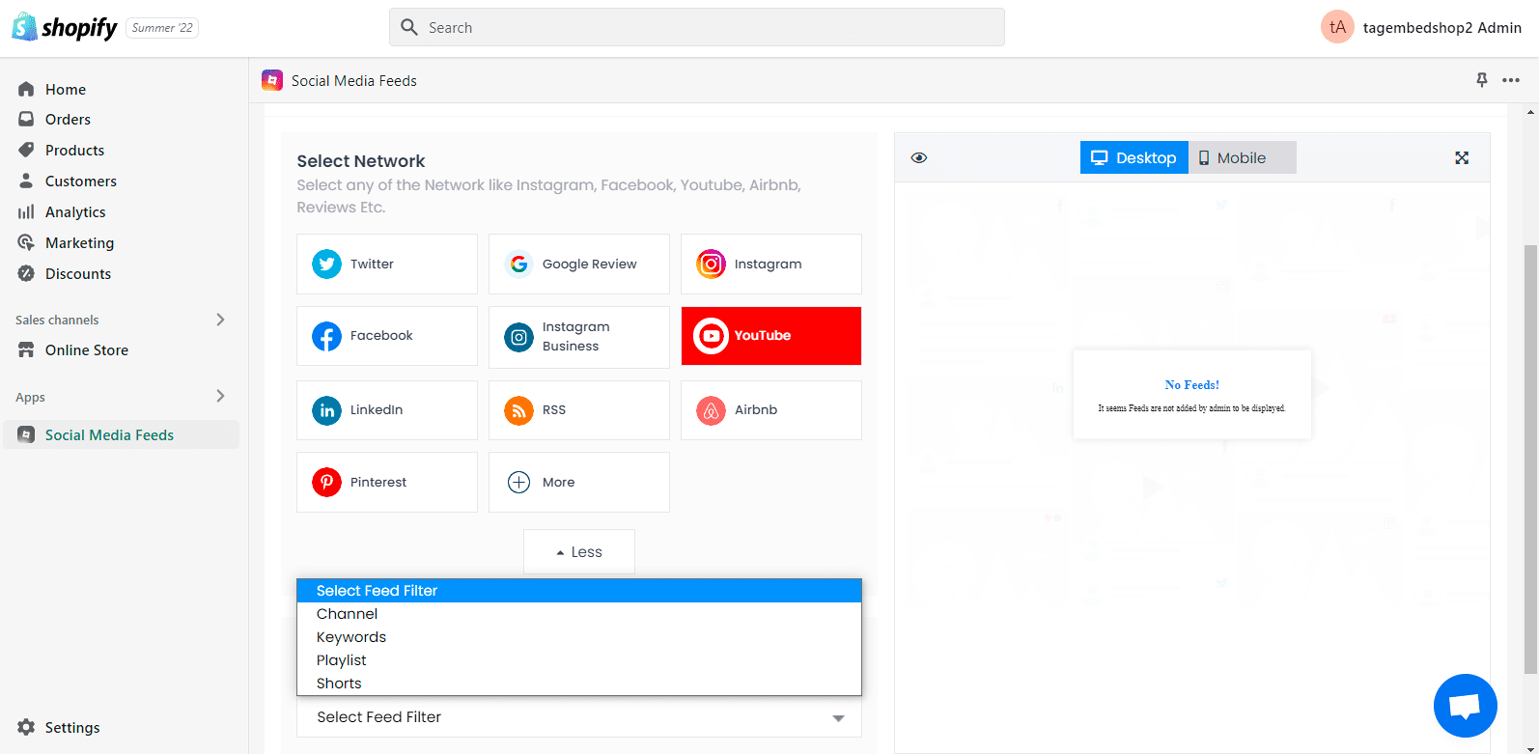Click the Marketing target icon
Screen dimensions: 1539x754
click(26, 242)
